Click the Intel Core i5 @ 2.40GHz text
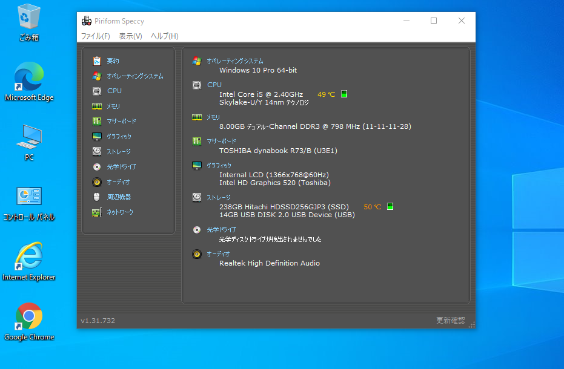This screenshot has height=369, width=564. [261, 94]
